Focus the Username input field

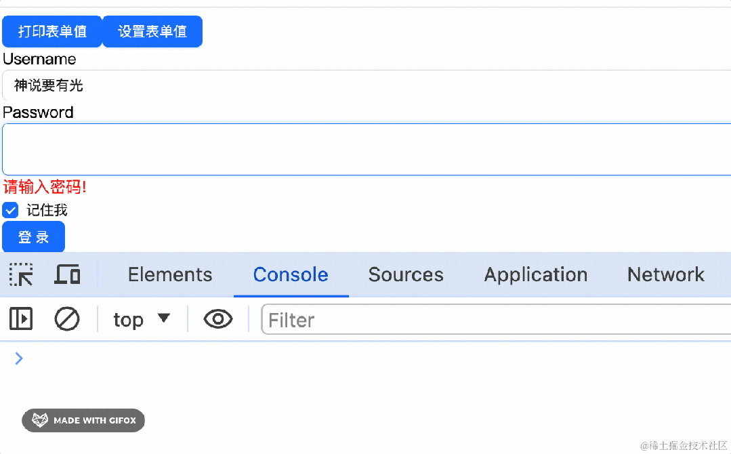(x=366, y=85)
